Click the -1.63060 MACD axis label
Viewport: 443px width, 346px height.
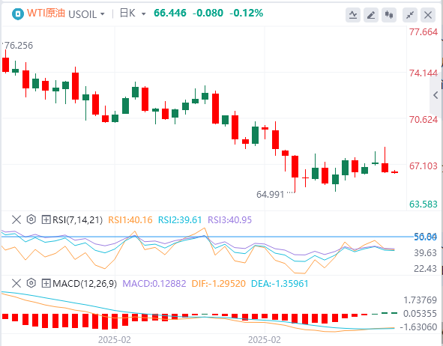pos(419,327)
